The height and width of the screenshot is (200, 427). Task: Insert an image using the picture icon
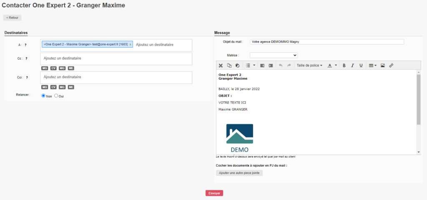pos(382,66)
